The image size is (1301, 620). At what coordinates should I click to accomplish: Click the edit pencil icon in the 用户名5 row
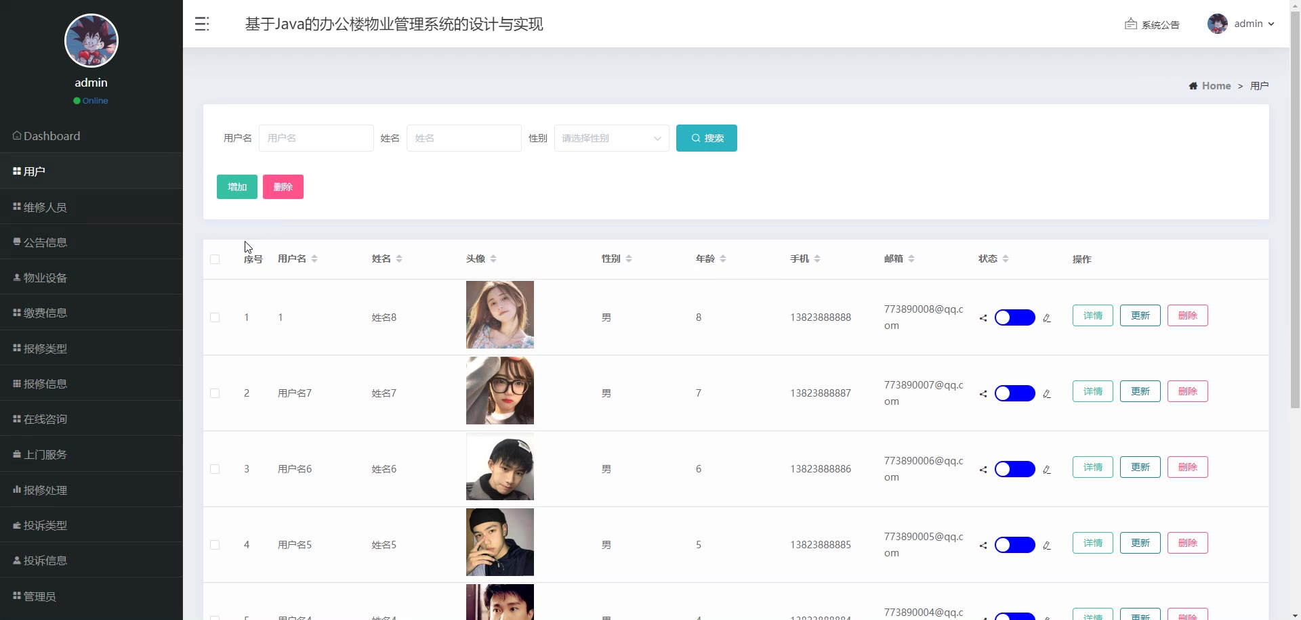pos(1047,546)
